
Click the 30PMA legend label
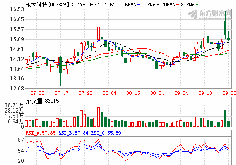pyautogui.click(x=188, y=5)
